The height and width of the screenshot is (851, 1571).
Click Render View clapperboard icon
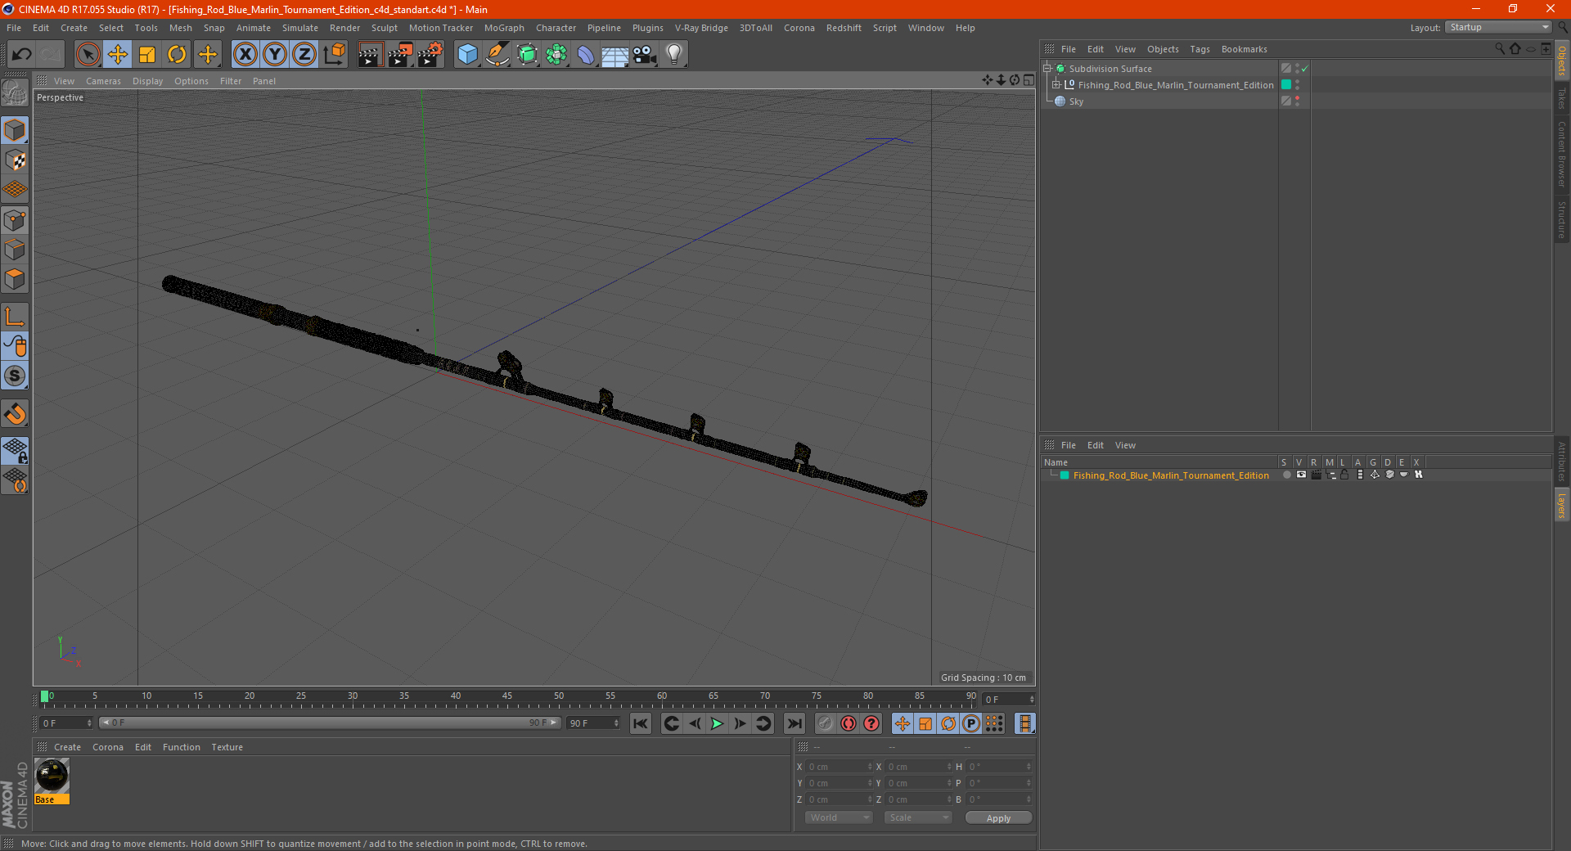pos(370,55)
